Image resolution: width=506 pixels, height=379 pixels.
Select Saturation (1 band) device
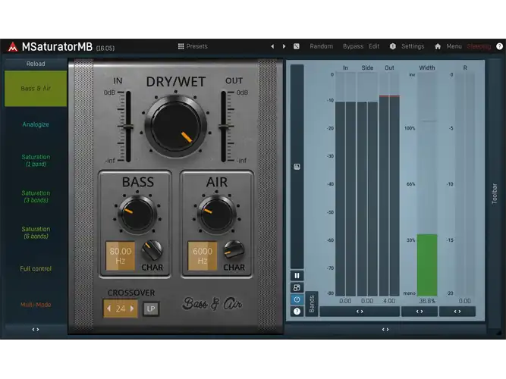click(x=36, y=160)
